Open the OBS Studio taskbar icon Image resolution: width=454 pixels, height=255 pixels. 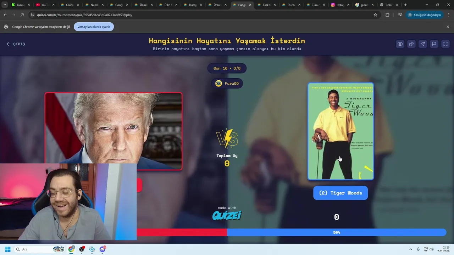point(82,249)
